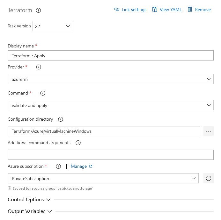Open the Command validate and apply dropdown

point(111,105)
